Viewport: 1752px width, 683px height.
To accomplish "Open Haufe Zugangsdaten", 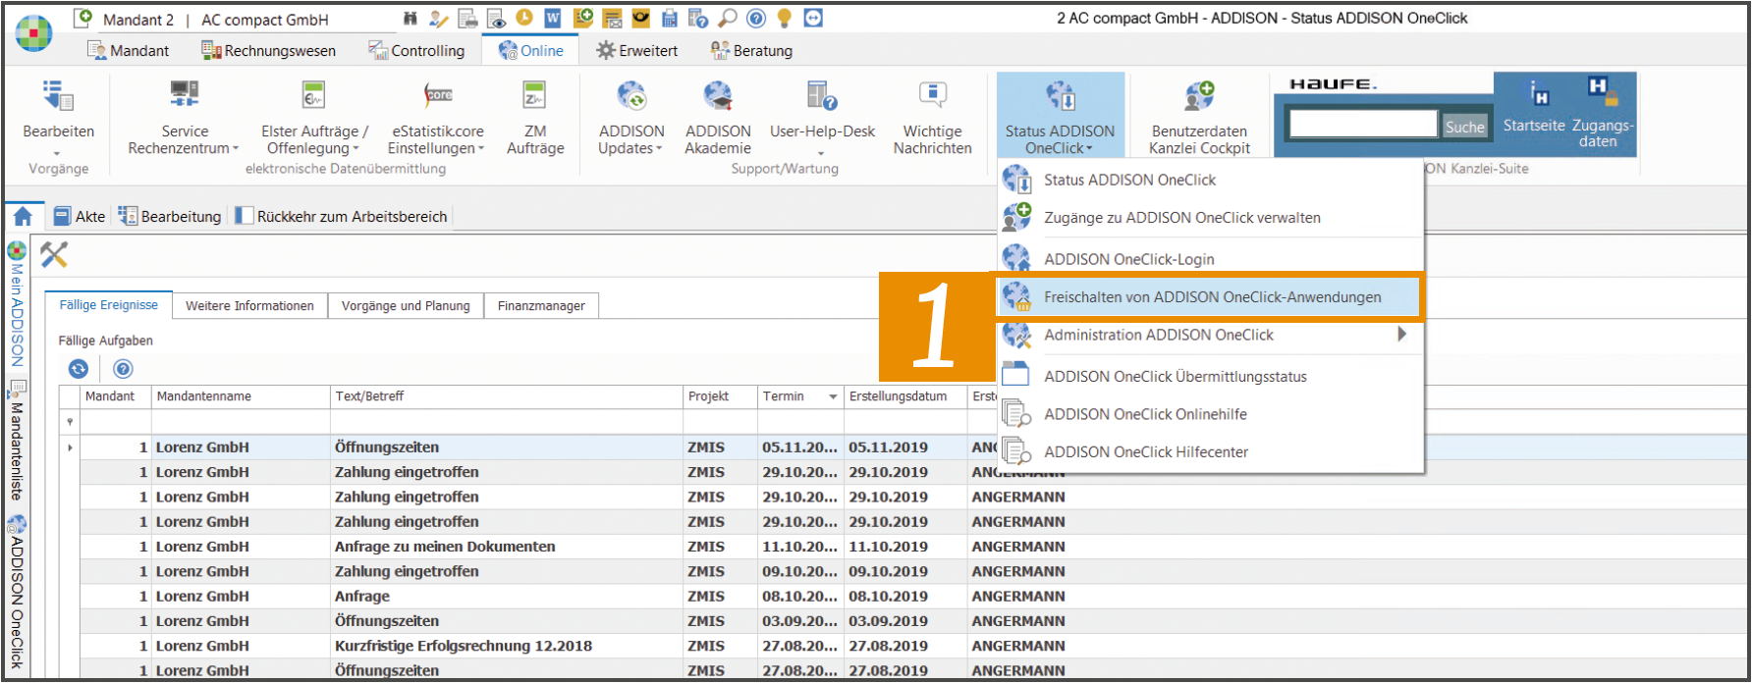I will point(1602,112).
